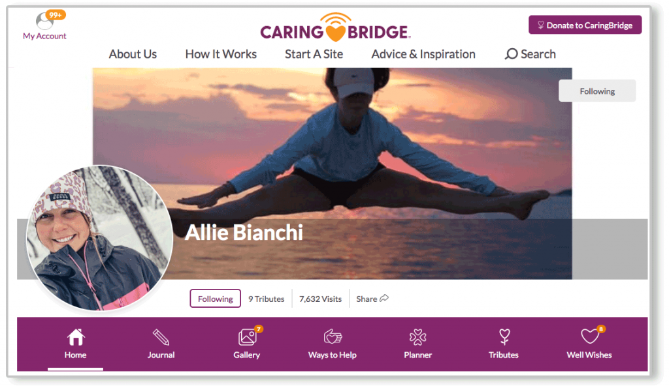This screenshot has height=386, width=669.
Task: Open the Journal pencil icon
Action: click(161, 337)
